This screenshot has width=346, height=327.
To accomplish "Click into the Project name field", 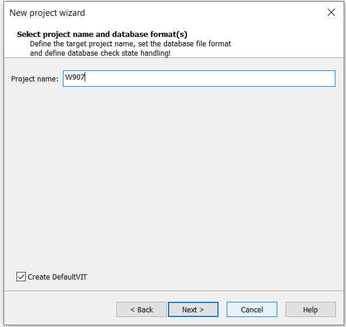I will (199, 79).
